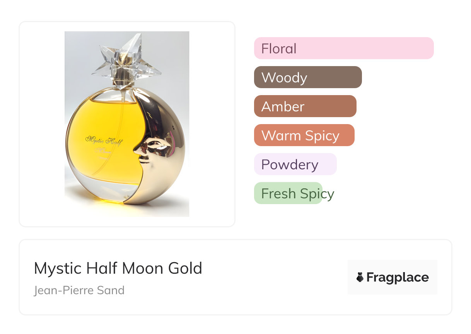Click the Fragplace logo badge
Image resolution: width=471 pixels, height=334 pixels.
(392, 277)
